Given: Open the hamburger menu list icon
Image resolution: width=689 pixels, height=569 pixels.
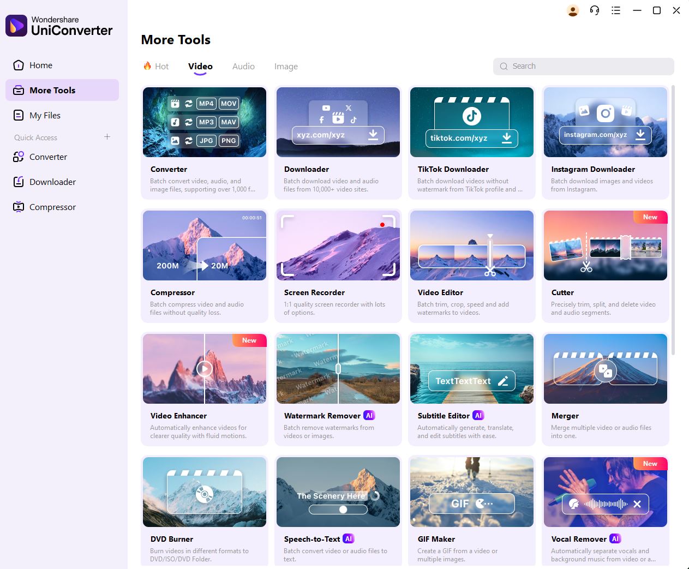Looking at the screenshot, I should coord(616,10).
